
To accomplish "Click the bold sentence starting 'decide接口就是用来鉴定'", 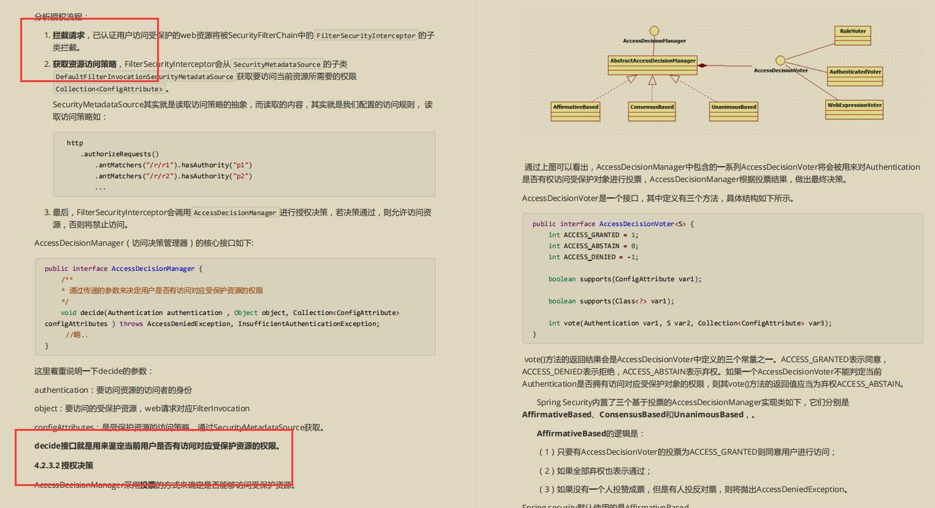I will click(x=159, y=446).
